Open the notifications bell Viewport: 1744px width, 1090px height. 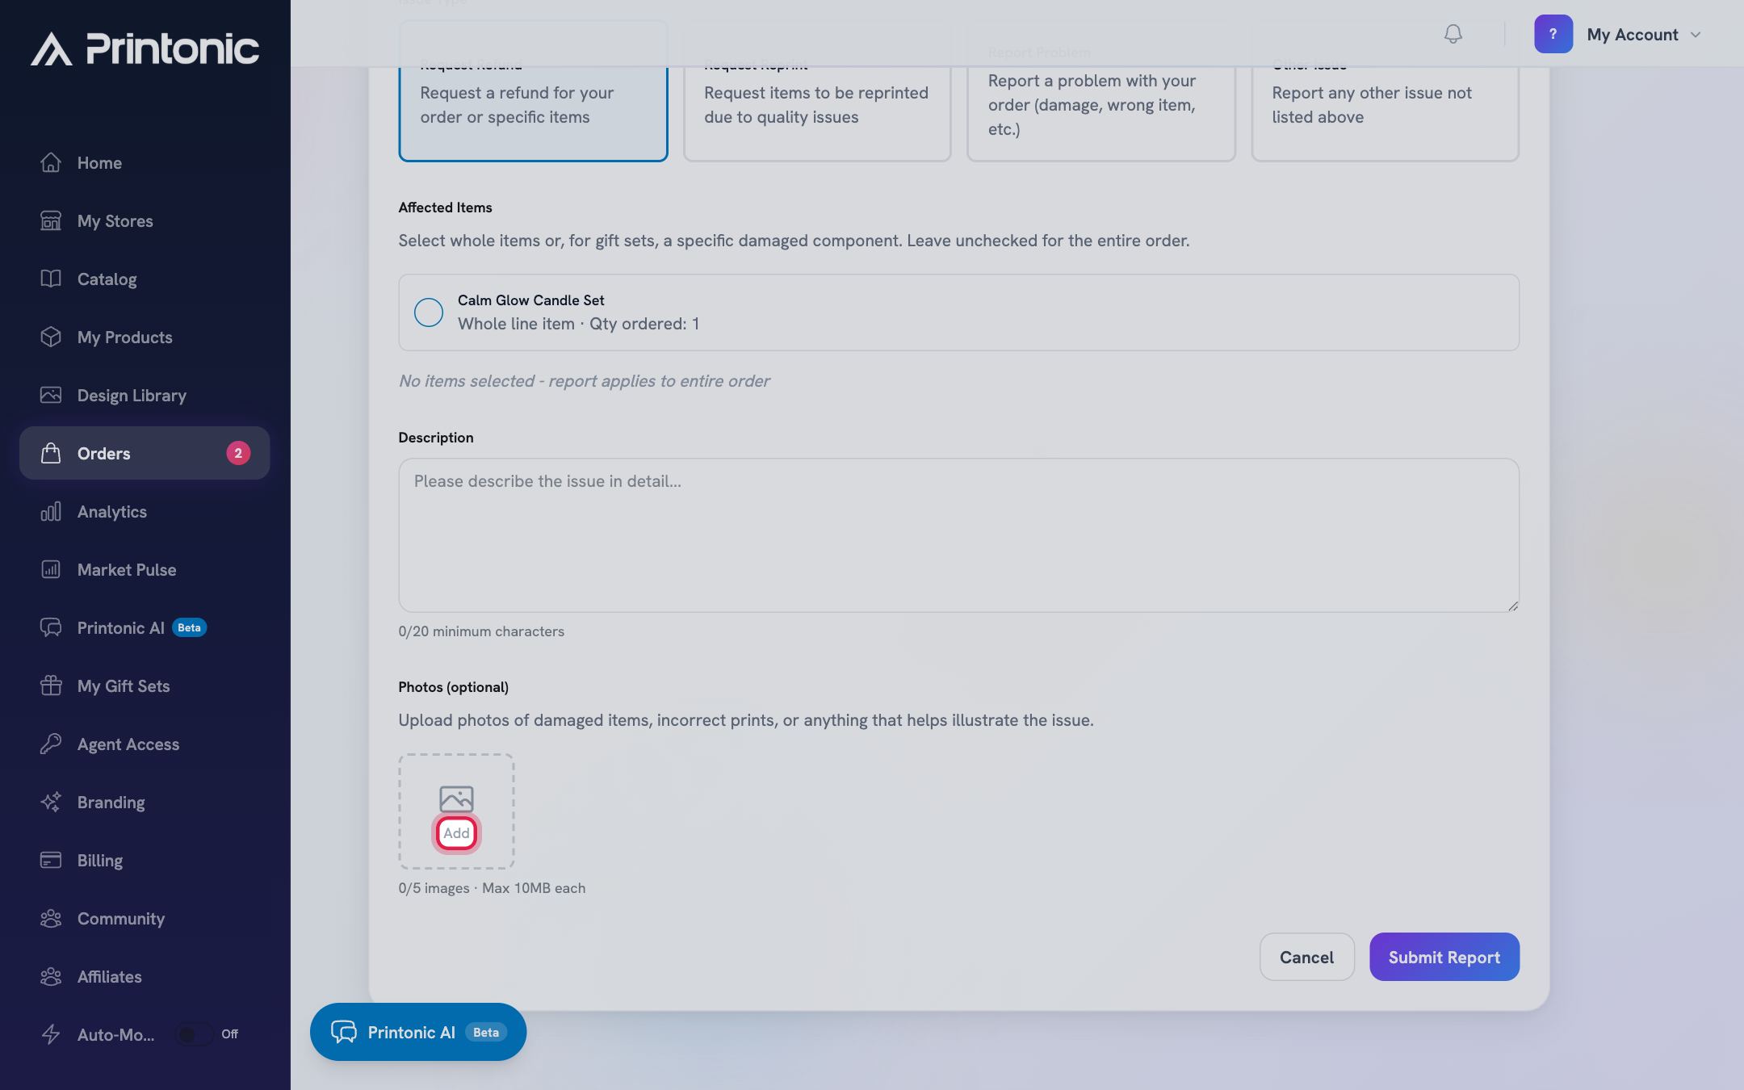pyautogui.click(x=1453, y=34)
